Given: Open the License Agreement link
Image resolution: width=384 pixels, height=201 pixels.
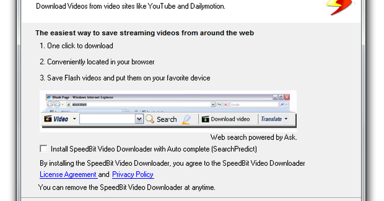Looking at the screenshot, I should 68,174.
